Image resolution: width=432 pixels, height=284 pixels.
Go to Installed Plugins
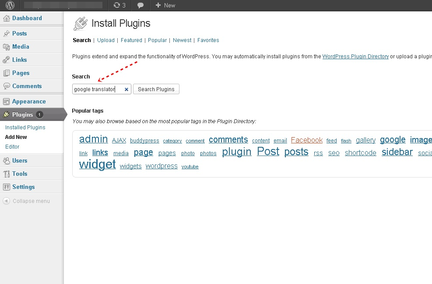click(x=25, y=128)
